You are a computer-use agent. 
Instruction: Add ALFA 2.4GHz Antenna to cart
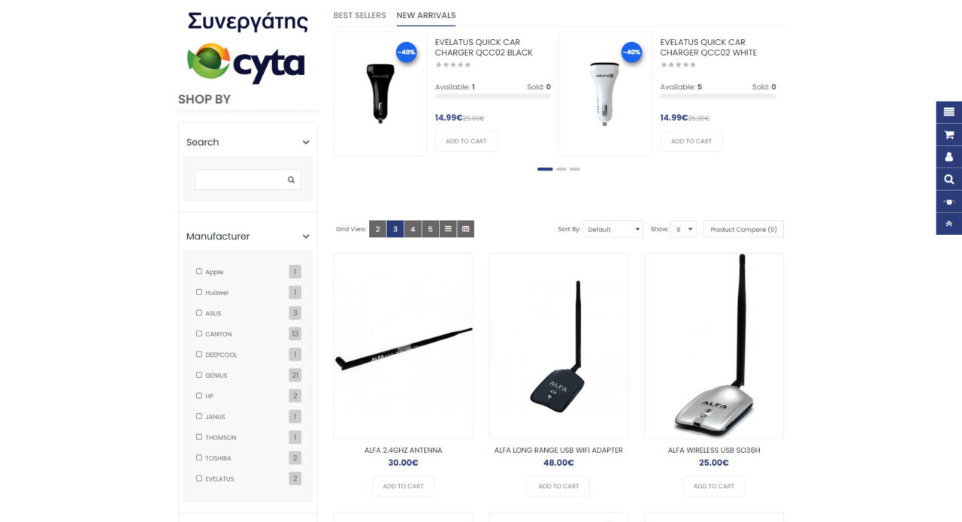coord(404,486)
